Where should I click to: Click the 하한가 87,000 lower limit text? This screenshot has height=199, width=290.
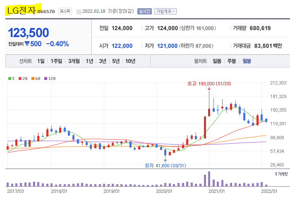click(x=196, y=46)
